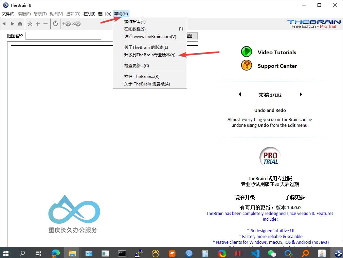This screenshot has height=258, width=343.
Task: Click the 现在升级 link
Action: (x=245, y=198)
